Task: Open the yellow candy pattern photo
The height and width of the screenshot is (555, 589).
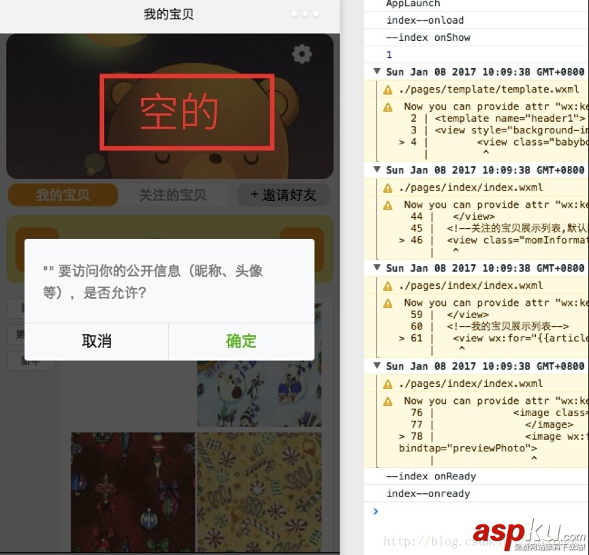Action: point(259,492)
